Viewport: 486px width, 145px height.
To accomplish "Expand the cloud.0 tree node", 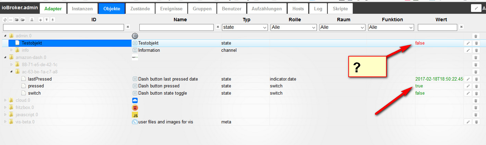I will (x=5, y=100).
